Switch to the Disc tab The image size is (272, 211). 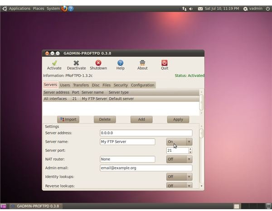click(x=96, y=85)
